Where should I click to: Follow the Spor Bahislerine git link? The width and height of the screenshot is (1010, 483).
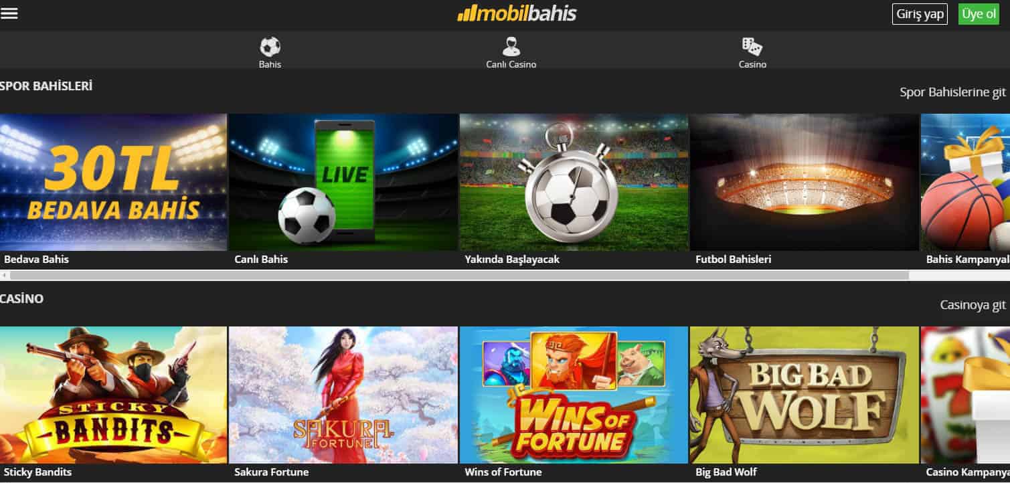pos(952,92)
